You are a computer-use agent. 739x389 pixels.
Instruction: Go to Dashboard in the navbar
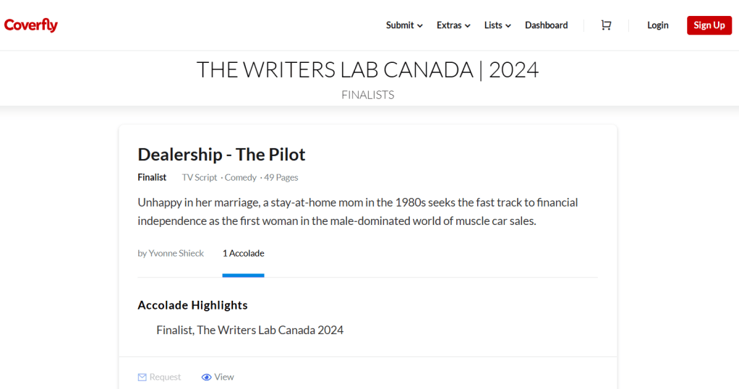click(546, 25)
